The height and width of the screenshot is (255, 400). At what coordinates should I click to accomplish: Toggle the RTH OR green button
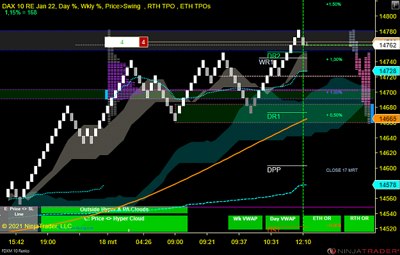click(x=359, y=224)
